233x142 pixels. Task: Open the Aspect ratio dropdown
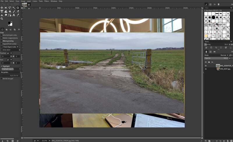(11, 47)
